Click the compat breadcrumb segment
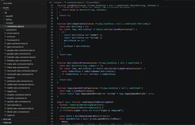The width and height of the screenshot is (195, 125). click(x=58, y=2)
